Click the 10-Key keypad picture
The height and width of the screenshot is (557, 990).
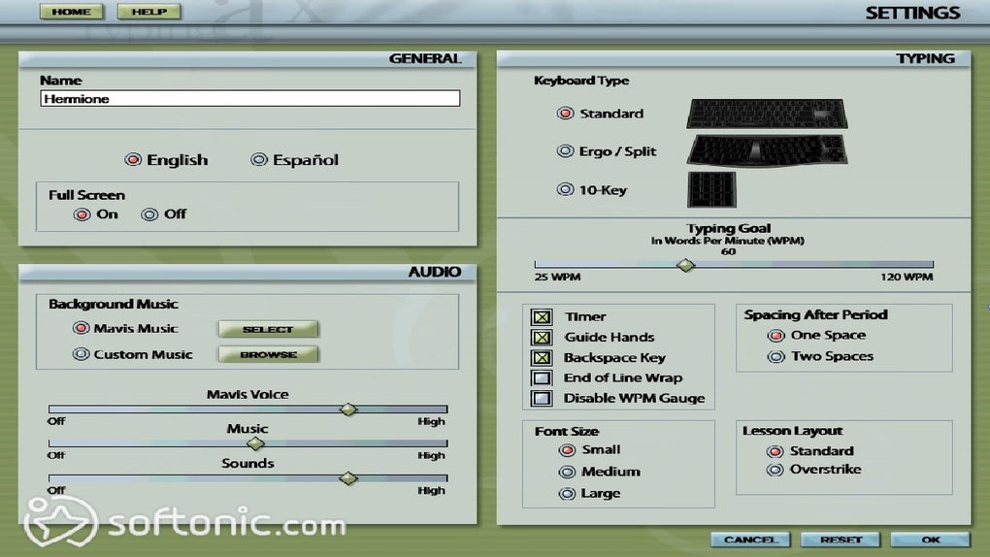(711, 189)
